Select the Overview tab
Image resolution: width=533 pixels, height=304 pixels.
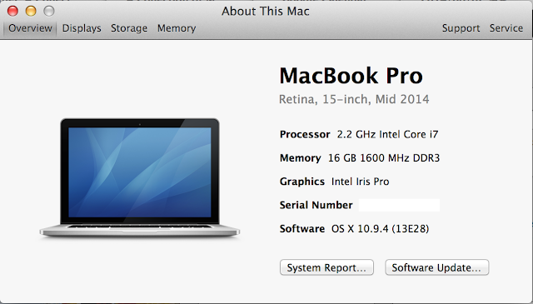point(30,28)
